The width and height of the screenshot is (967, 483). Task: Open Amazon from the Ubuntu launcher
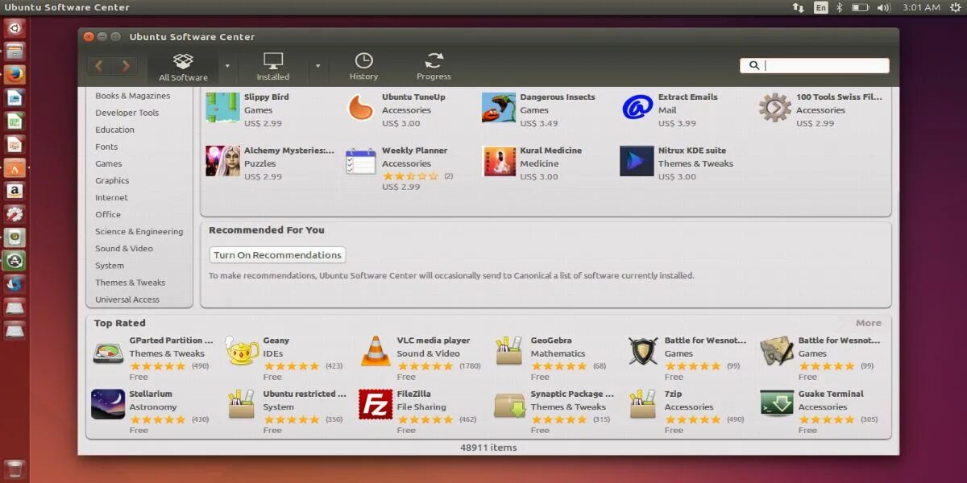coord(15,191)
